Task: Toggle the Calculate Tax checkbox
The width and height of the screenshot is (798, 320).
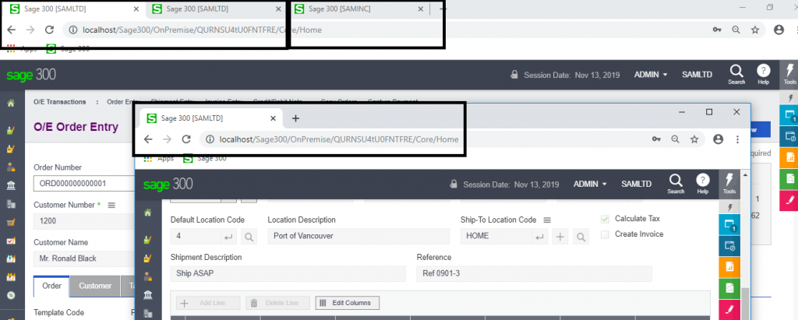Action: point(605,219)
